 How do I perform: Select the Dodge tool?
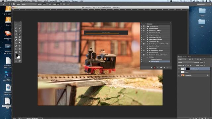click(20, 43)
